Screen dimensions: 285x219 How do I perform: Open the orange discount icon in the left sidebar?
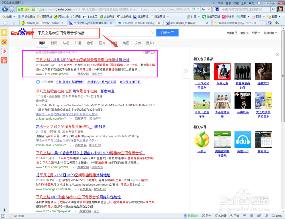point(4,60)
